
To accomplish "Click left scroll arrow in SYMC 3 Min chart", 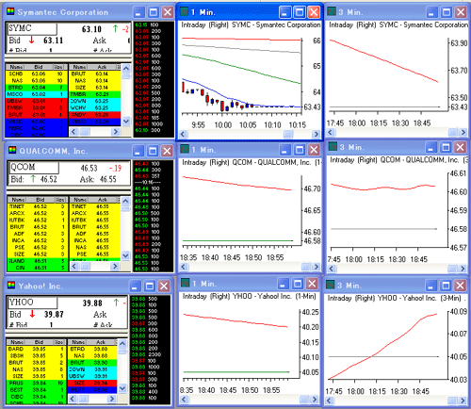I will coord(331,132).
